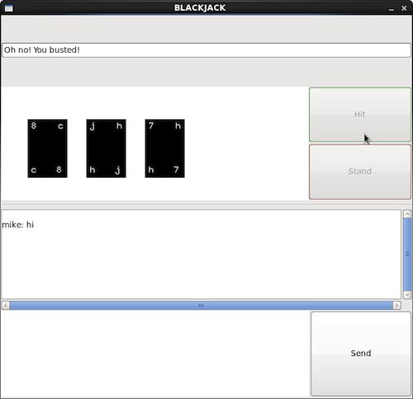Select the 7 of hearts card
This screenshot has width=413, height=399.
tap(164, 149)
